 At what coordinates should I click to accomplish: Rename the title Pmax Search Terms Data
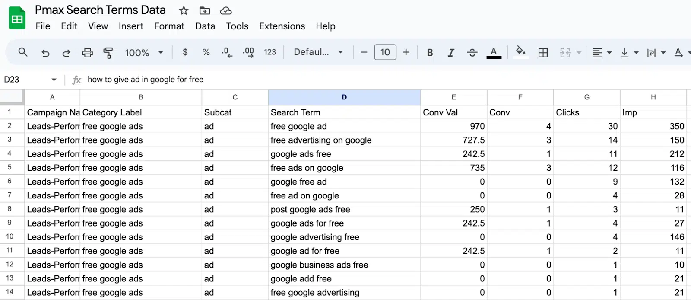click(100, 10)
